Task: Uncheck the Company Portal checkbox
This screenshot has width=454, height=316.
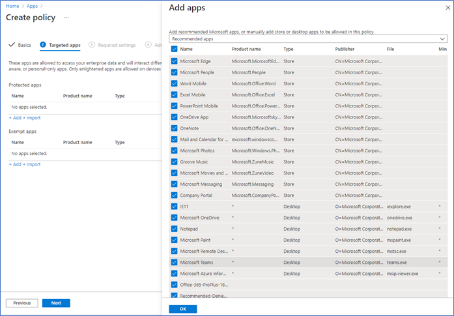Action: 174,195
